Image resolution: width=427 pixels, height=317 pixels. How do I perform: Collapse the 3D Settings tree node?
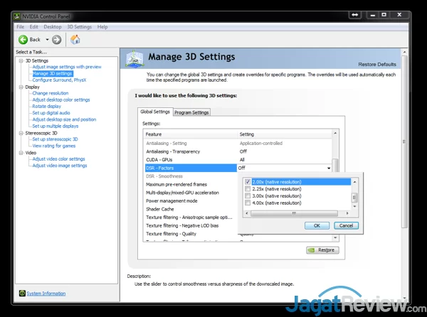(21, 61)
